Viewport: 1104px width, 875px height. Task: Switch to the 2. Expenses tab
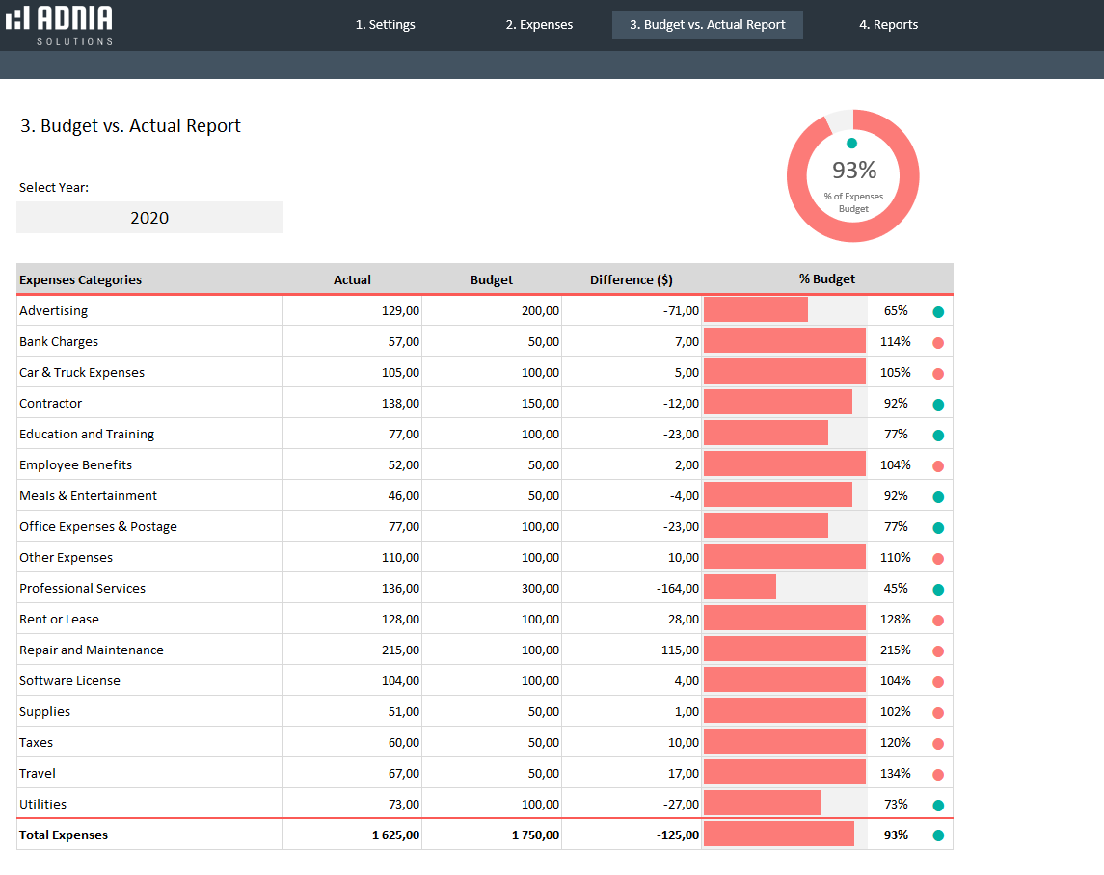click(x=539, y=25)
